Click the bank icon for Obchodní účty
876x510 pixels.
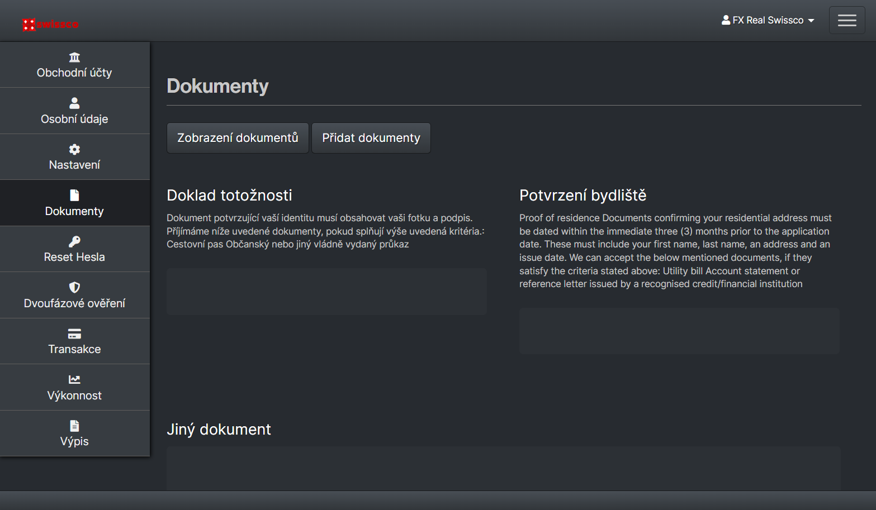[74, 57]
